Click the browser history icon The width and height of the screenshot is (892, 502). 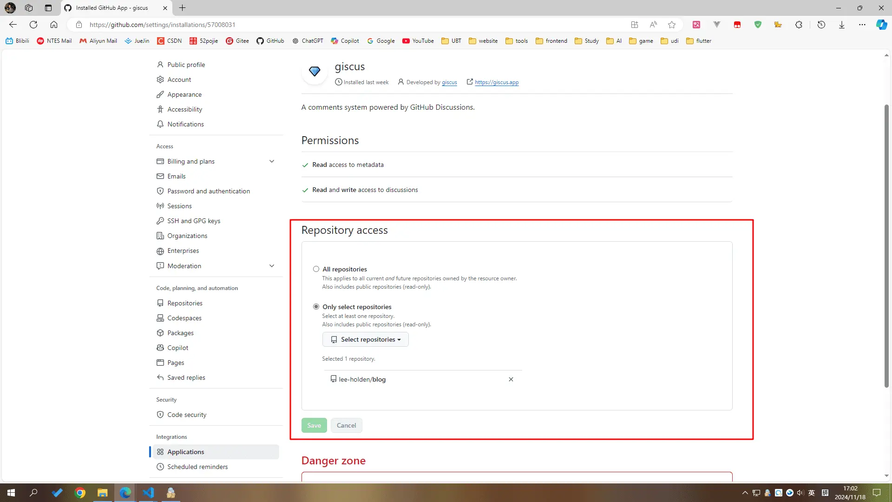click(821, 25)
